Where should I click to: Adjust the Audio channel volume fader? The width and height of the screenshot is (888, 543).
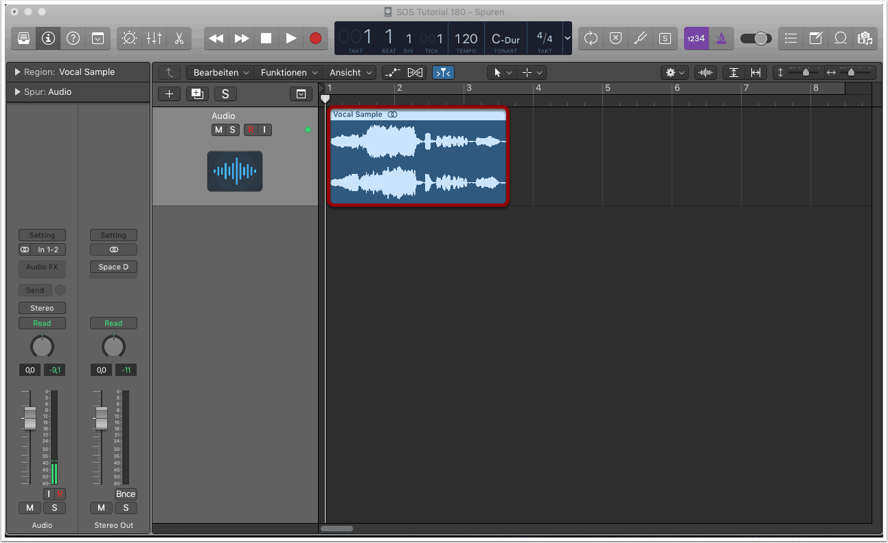coord(30,417)
